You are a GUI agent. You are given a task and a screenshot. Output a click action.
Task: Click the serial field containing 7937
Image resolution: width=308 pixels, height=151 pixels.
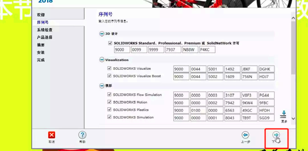[x=173, y=49]
